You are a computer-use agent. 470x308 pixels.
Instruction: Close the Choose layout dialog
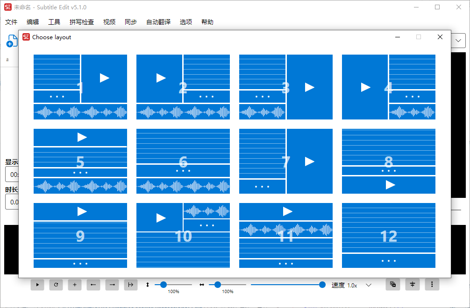coord(440,37)
